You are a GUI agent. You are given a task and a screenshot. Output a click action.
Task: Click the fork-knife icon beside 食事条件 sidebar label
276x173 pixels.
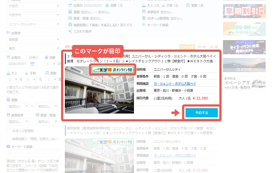8,115
